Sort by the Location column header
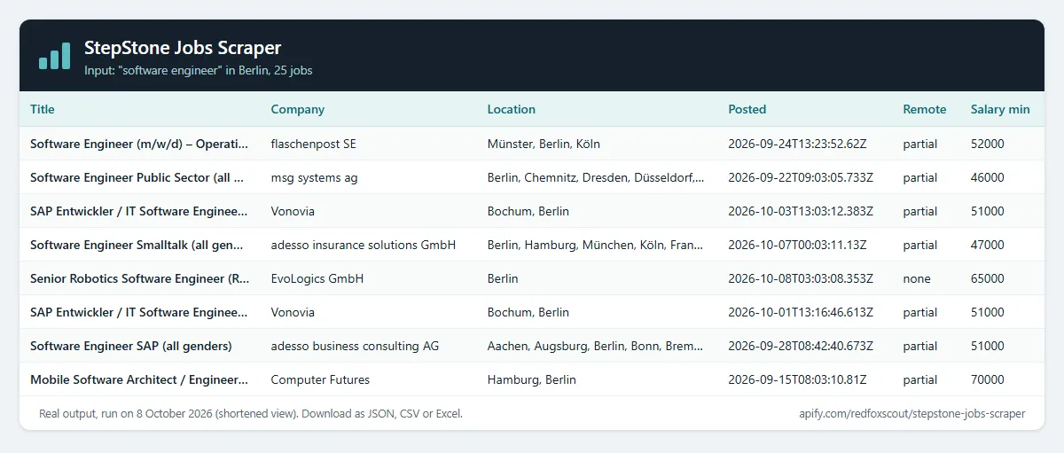 pyautogui.click(x=512, y=109)
